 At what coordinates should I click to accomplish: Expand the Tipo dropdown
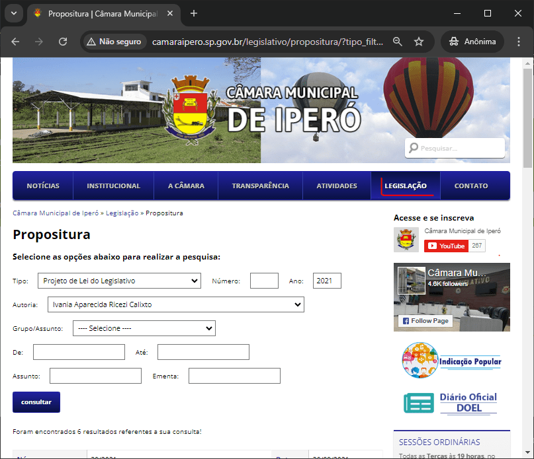coord(119,281)
